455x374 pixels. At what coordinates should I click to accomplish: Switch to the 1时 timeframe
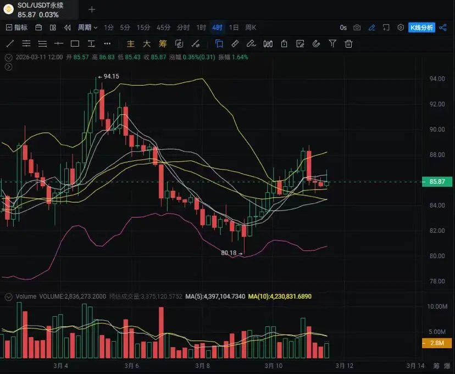pos(201,27)
